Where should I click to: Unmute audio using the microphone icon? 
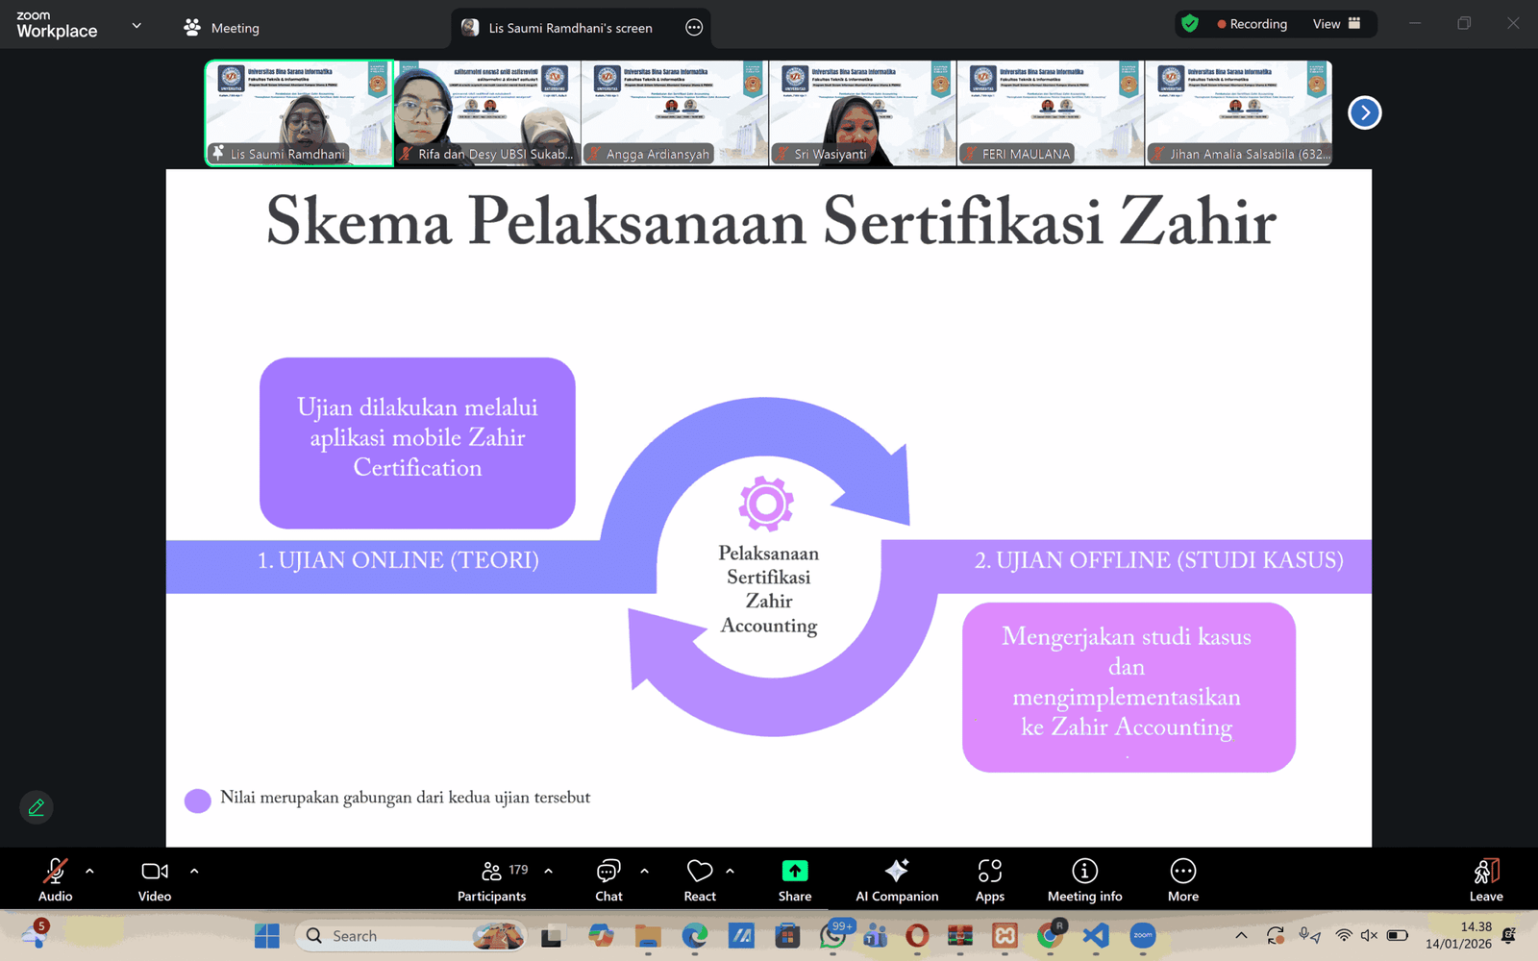tap(55, 872)
